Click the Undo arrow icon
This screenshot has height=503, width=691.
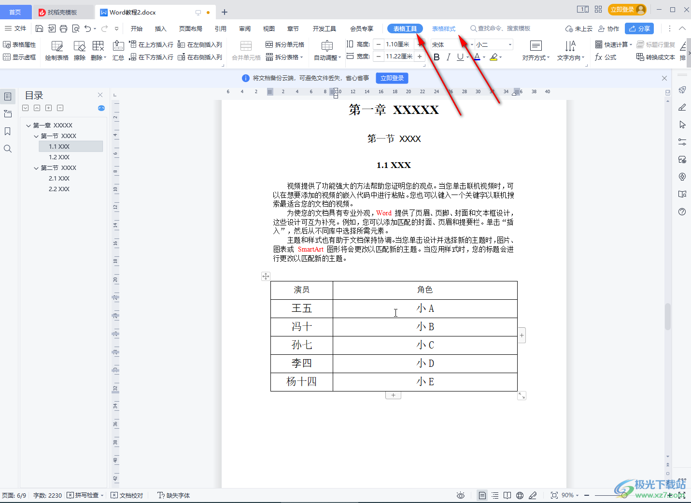coord(87,28)
